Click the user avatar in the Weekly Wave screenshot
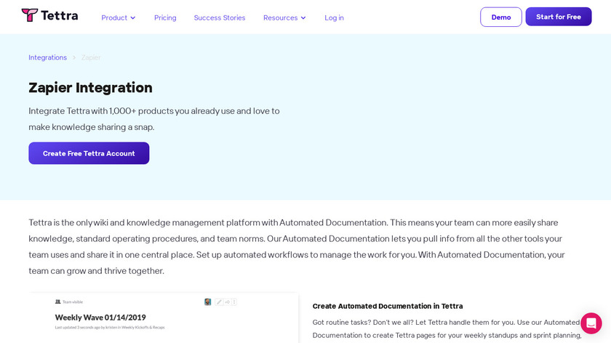The image size is (611, 343). click(x=208, y=302)
